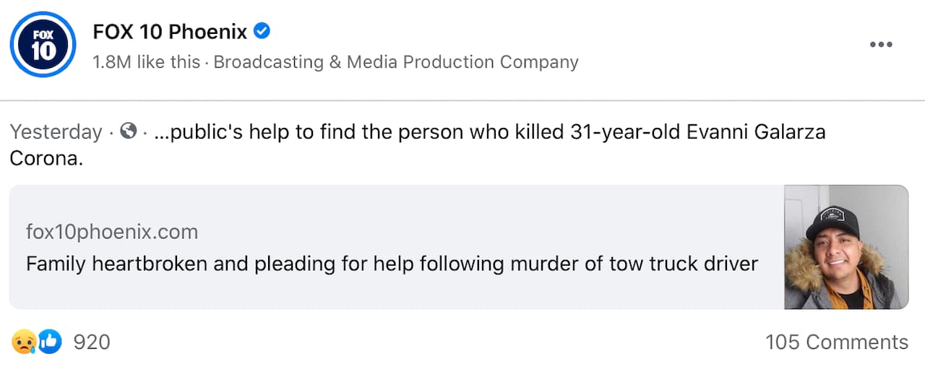This screenshot has height=372, width=925.
Task: Open the fox10phoenix.com domain link
Action: click(x=112, y=232)
